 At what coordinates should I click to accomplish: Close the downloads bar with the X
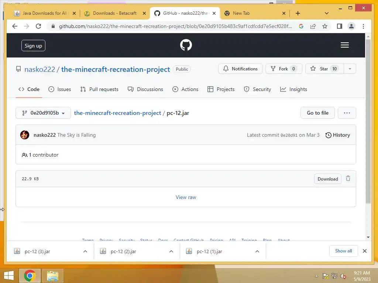[365, 251]
